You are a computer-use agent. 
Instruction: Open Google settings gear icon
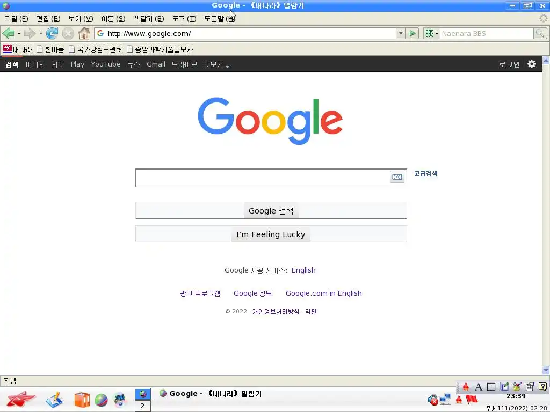[532, 64]
